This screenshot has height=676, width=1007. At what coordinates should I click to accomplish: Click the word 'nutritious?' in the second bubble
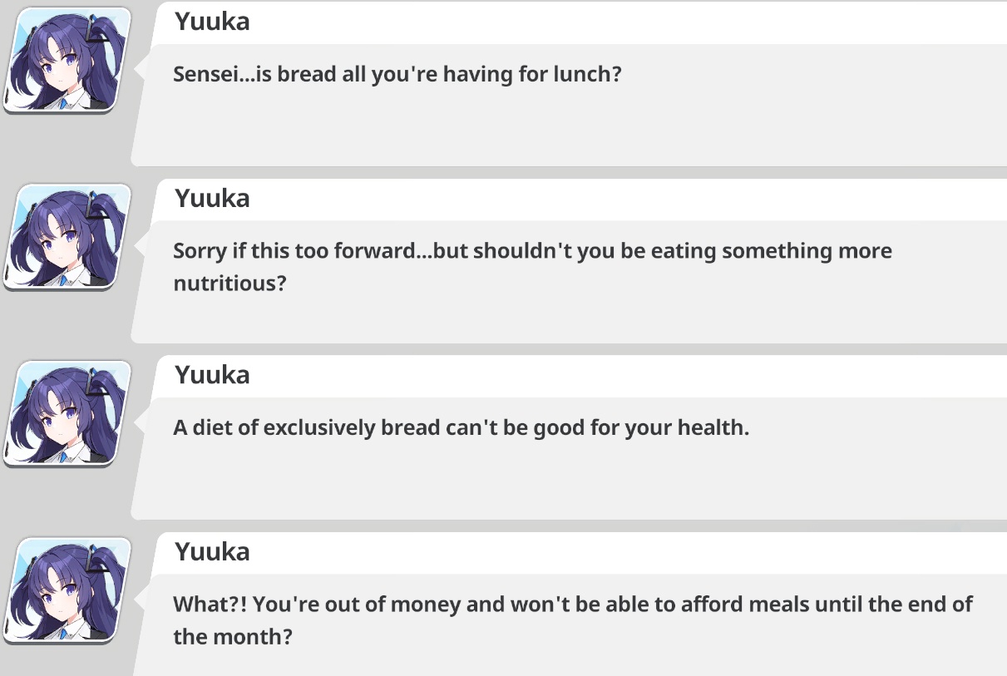230,284
